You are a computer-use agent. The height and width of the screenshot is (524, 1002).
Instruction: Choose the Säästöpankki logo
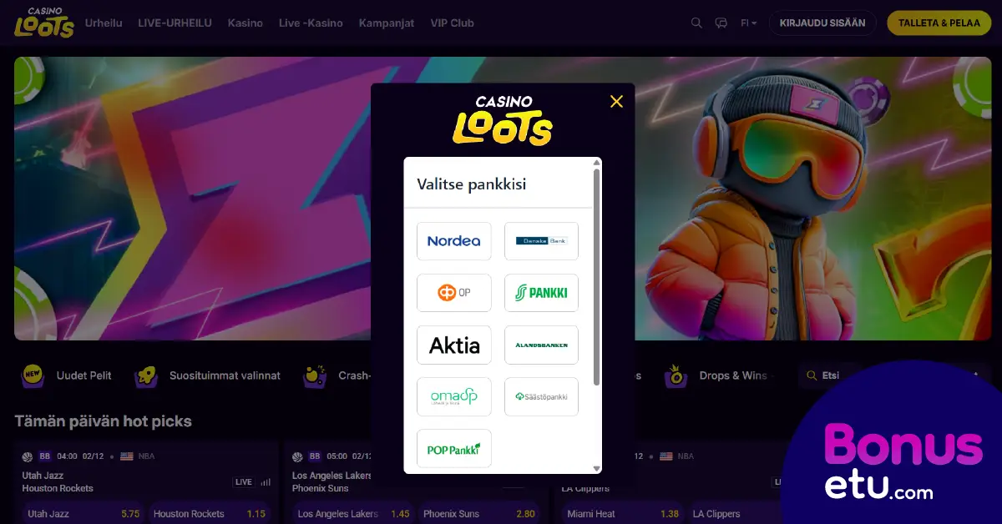541,396
